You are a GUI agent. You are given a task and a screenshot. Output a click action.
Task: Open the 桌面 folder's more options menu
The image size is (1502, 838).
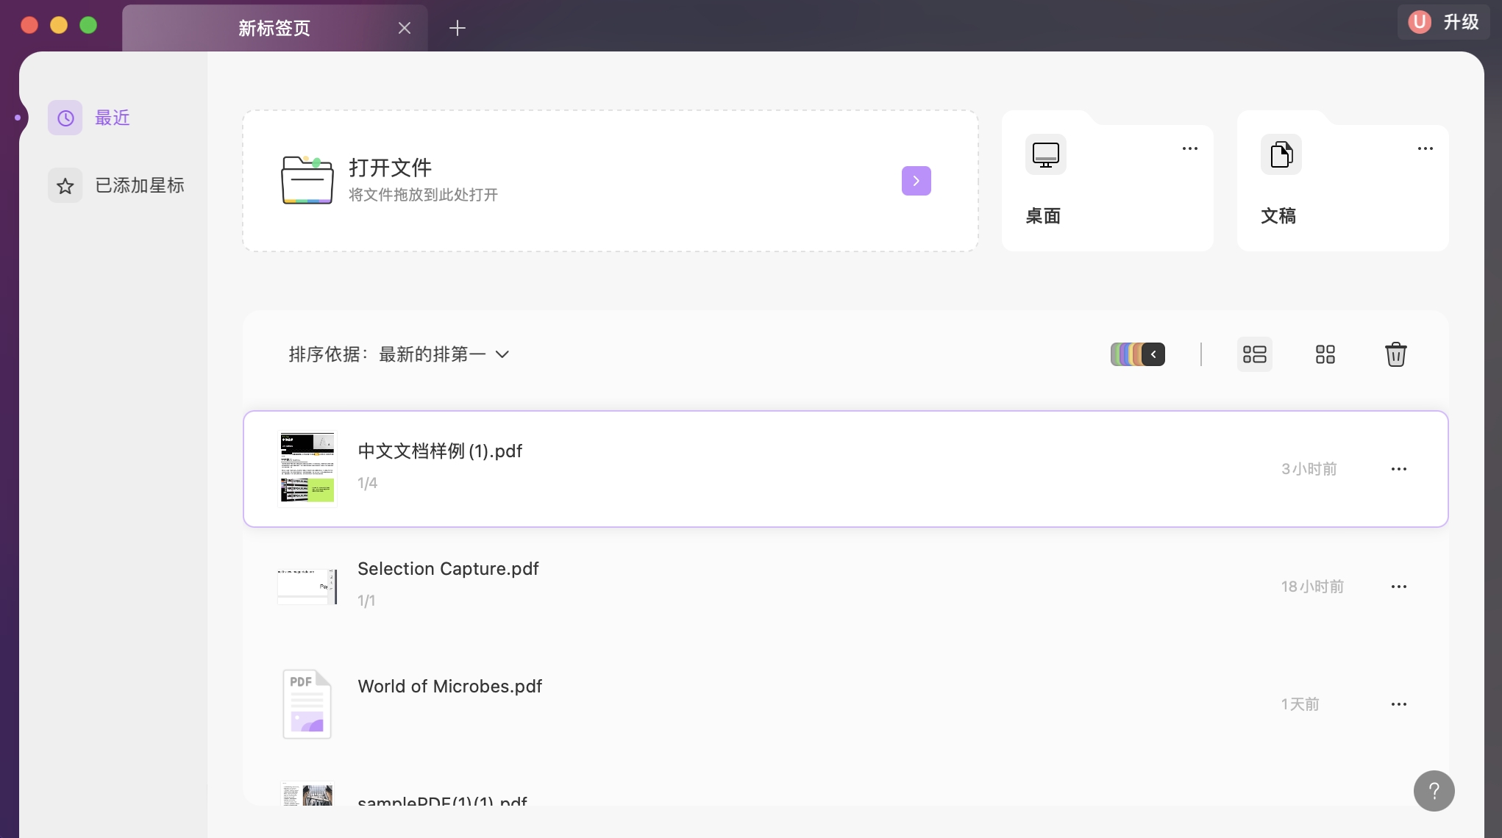tap(1190, 148)
